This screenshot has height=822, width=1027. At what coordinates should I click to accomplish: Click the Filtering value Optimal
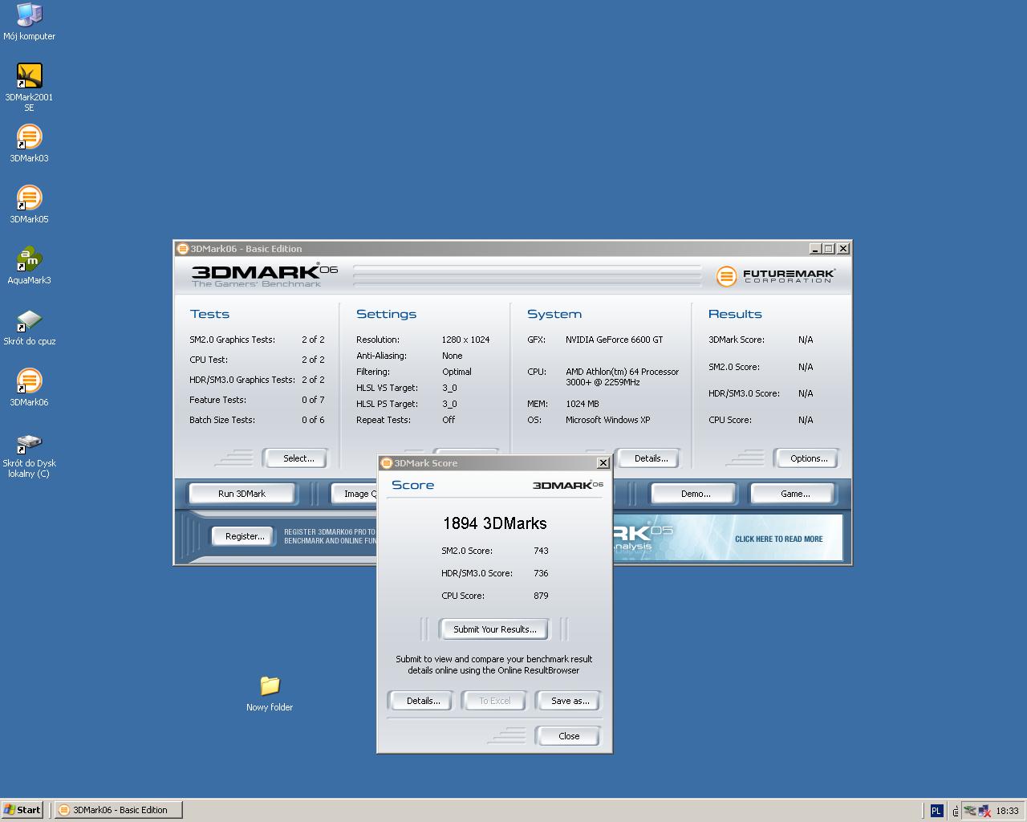(x=457, y=372)
